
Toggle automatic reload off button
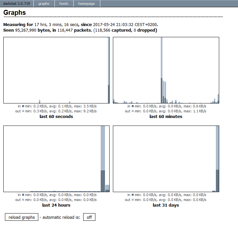pyautogui.click(x=89, y=217)
